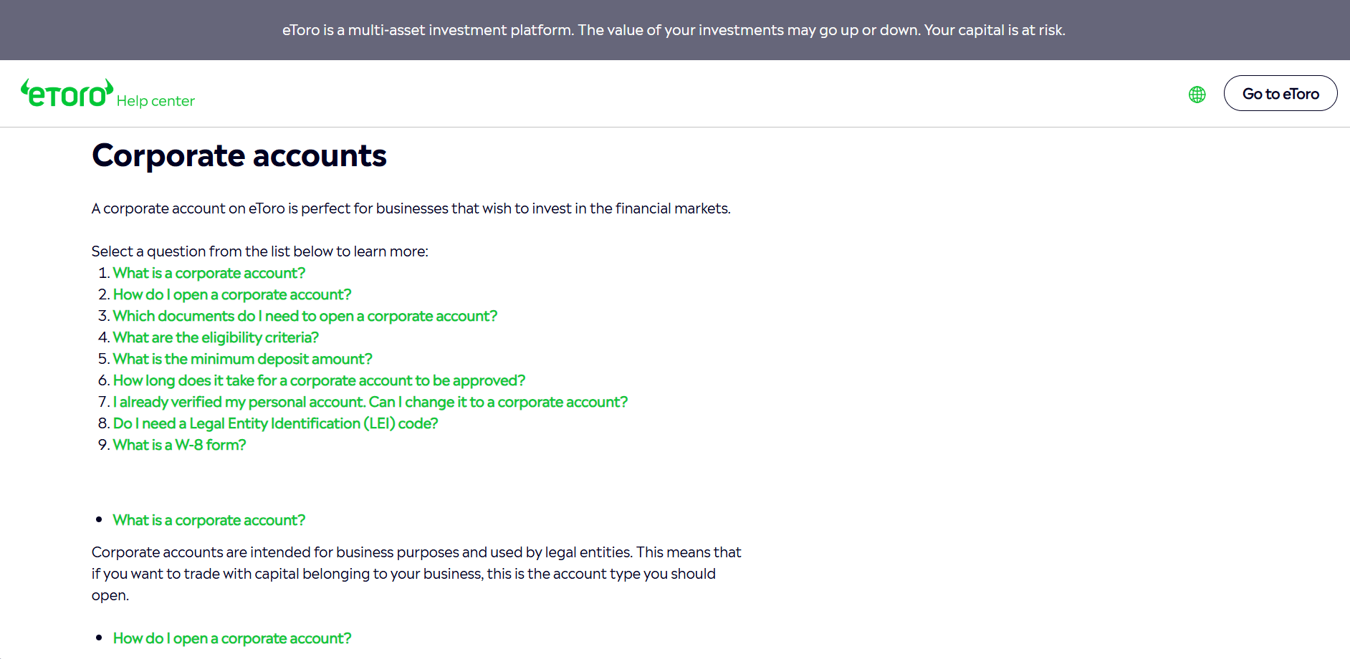1350x659 pixels.
Task: Click the eToro logo
Action: coord(67,93)
